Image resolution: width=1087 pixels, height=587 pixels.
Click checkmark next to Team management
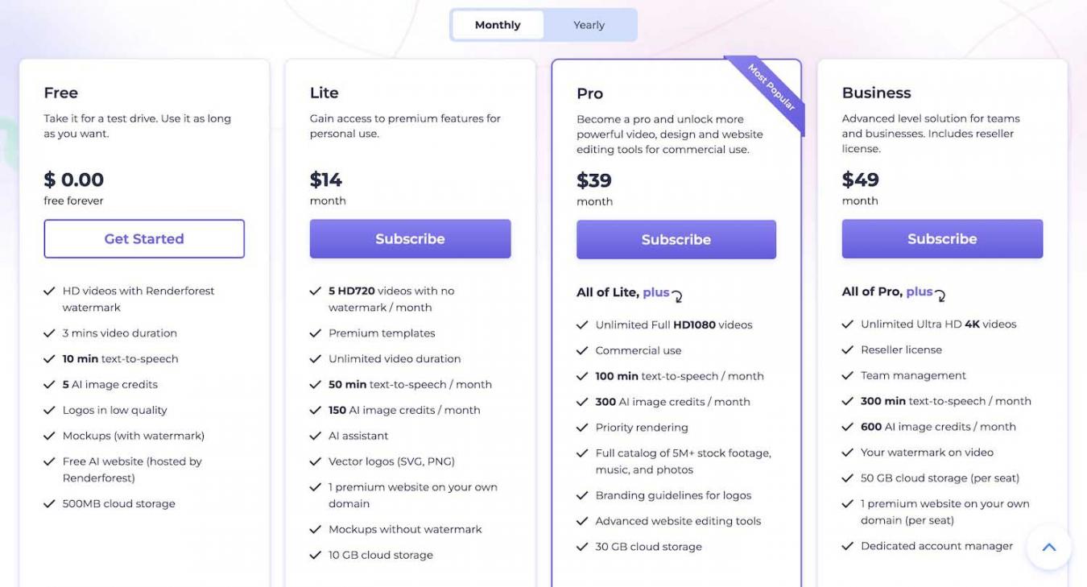(x=847, y=376)
